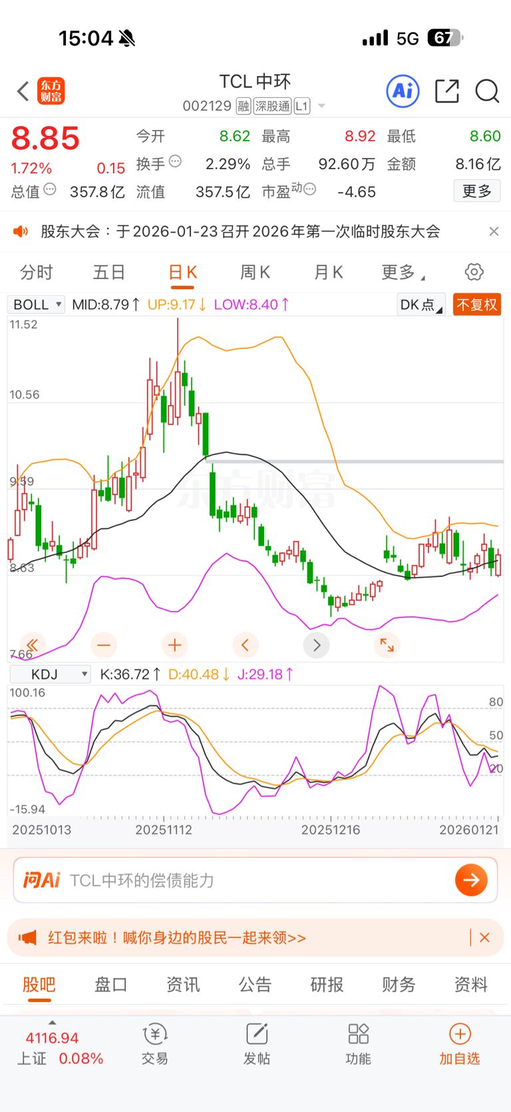Switch to 月K chart tab
Screen dimensions: 511x1112
(328, 272)
